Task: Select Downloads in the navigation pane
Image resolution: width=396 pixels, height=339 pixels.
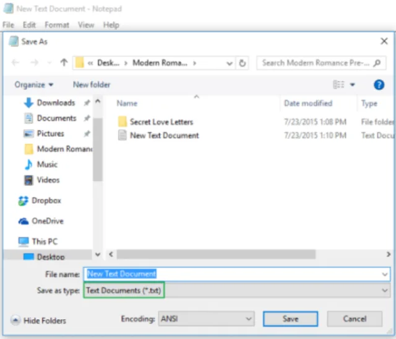Action: point(56,103)
